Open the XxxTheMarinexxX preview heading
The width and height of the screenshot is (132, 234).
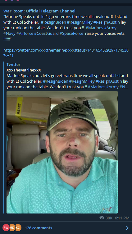point(24,70)
